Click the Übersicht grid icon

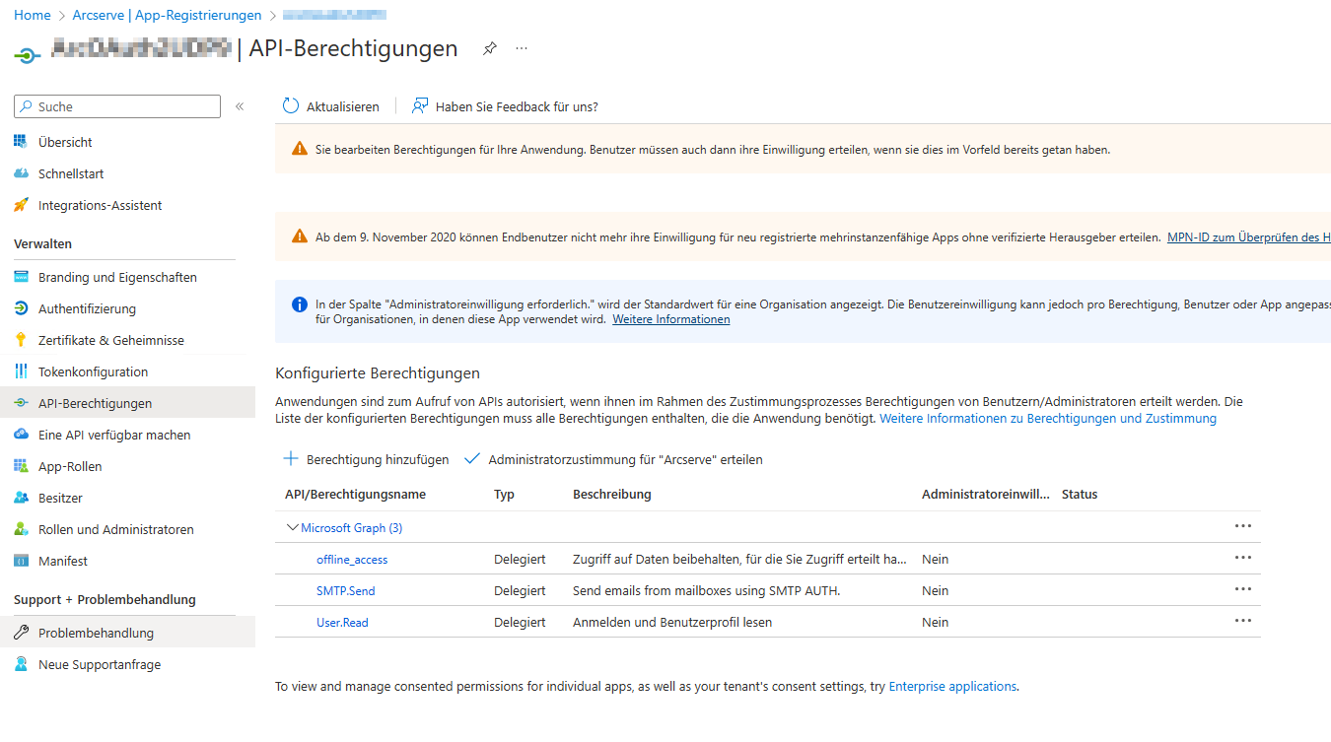pos(21,142)
